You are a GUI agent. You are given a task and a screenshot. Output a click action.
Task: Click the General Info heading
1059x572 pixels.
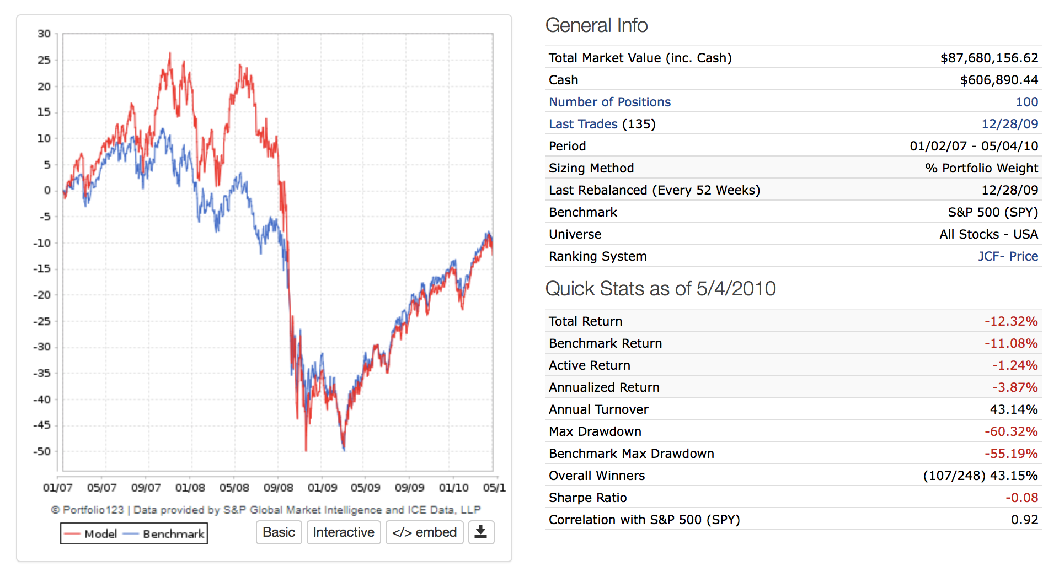click(596, 25)
